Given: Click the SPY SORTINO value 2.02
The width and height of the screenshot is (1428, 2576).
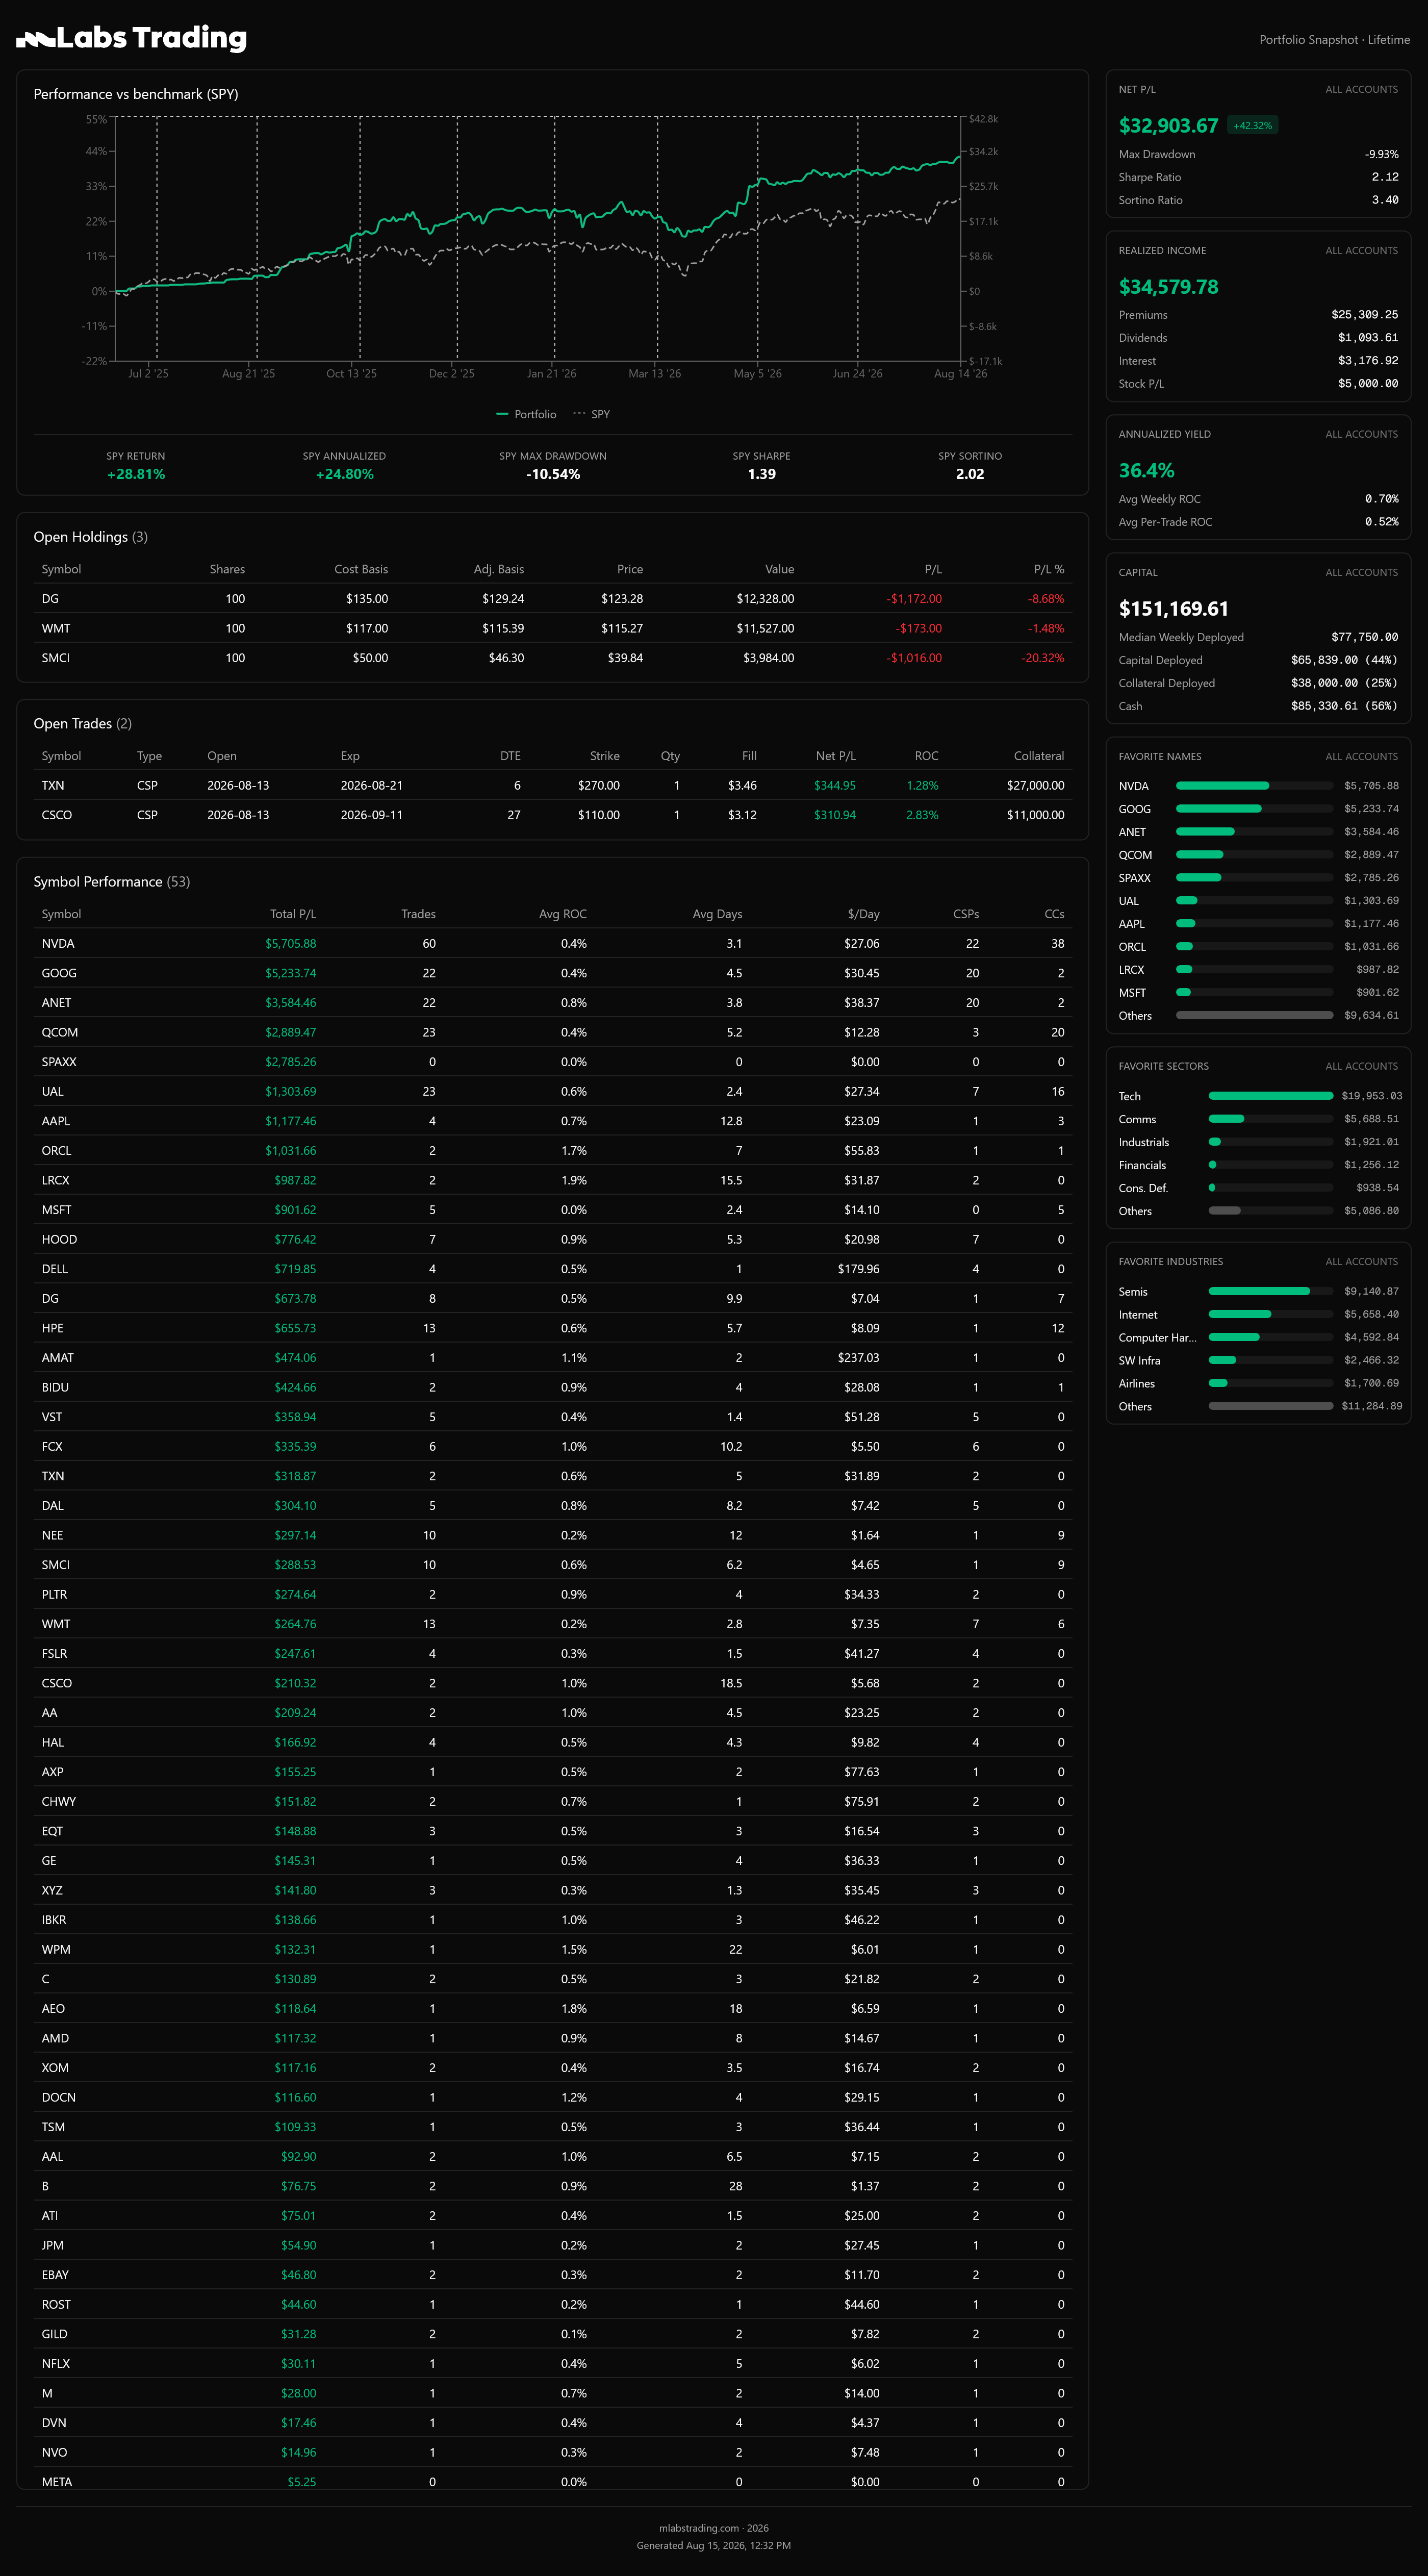Looking at the screenshot, I should (970, 474).
